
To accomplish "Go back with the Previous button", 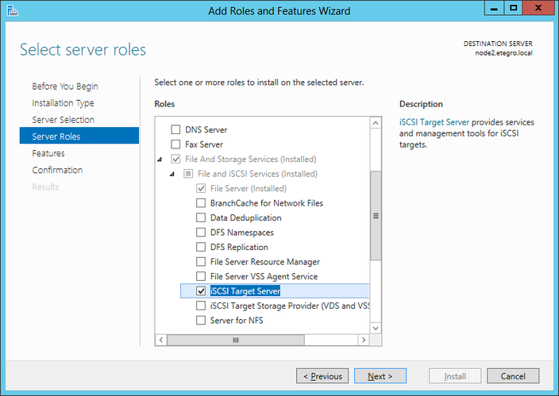I will (x=322, y=376).
